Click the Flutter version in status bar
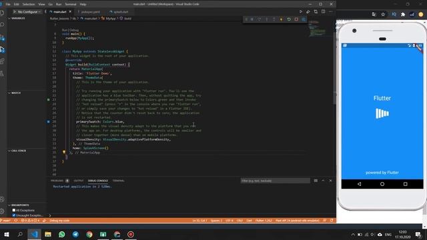Image resolution: width=427 pixels, height=240 pixels. tap(264, 221)
